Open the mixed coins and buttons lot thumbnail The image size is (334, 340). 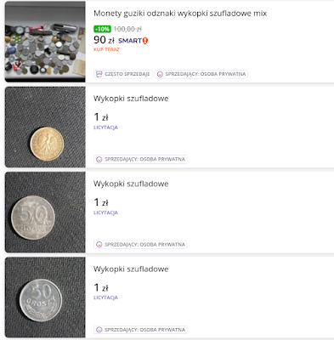pyautogui.click(x=45, y=42)
